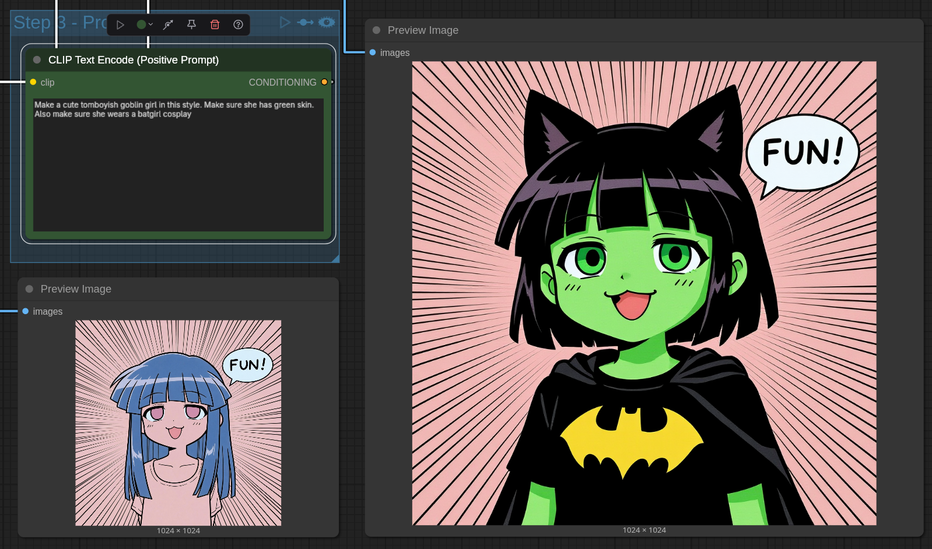This screenshot has height=549, width=932.
Task: Click the orange CONDITIONING output slot
Action: [x=324, y=82]
